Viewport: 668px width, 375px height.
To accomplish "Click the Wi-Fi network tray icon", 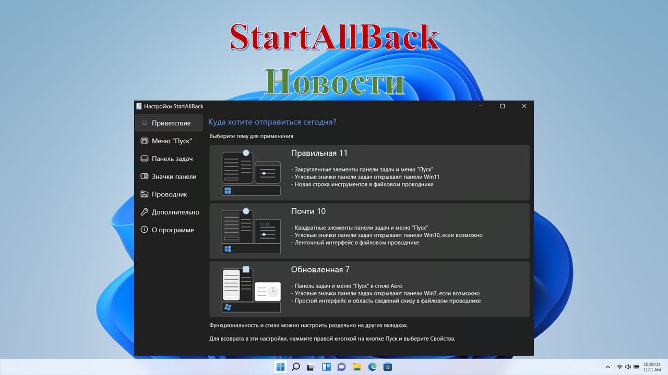I will (x=619, y=367).
